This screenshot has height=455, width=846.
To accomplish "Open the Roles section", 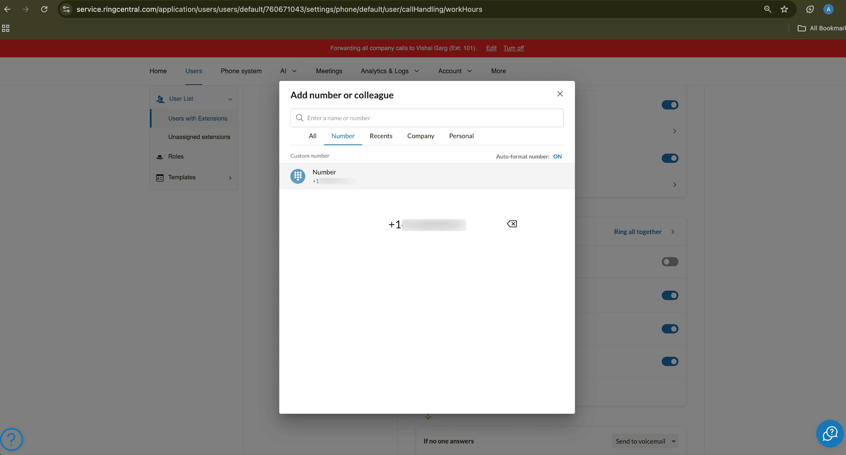I will (x=176, y=156).
